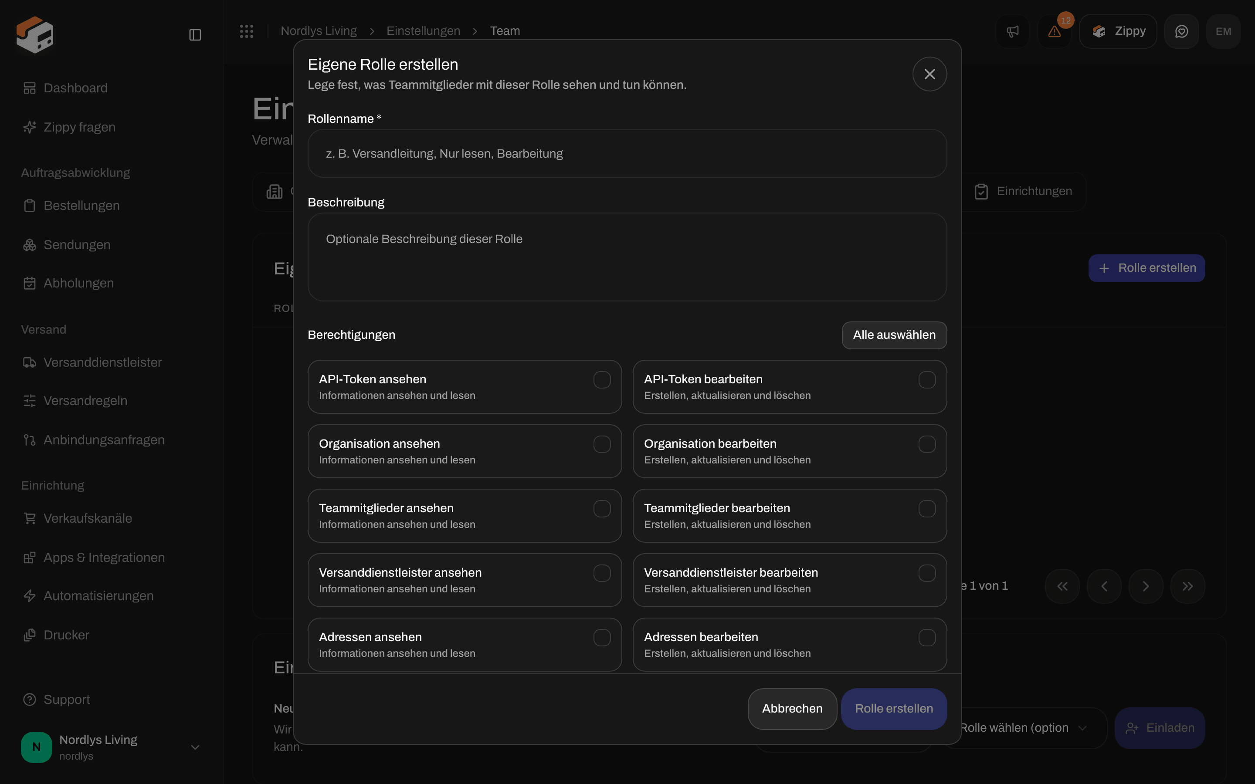Viewport: 1255px width, 784px height.
Task: Focus the Beschreibung text area
Action: tap(627, 257)
